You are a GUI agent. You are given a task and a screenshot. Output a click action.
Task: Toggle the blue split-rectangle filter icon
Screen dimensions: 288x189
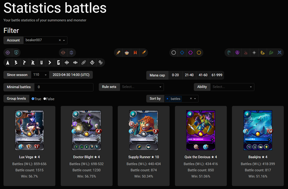pos(72,53)
